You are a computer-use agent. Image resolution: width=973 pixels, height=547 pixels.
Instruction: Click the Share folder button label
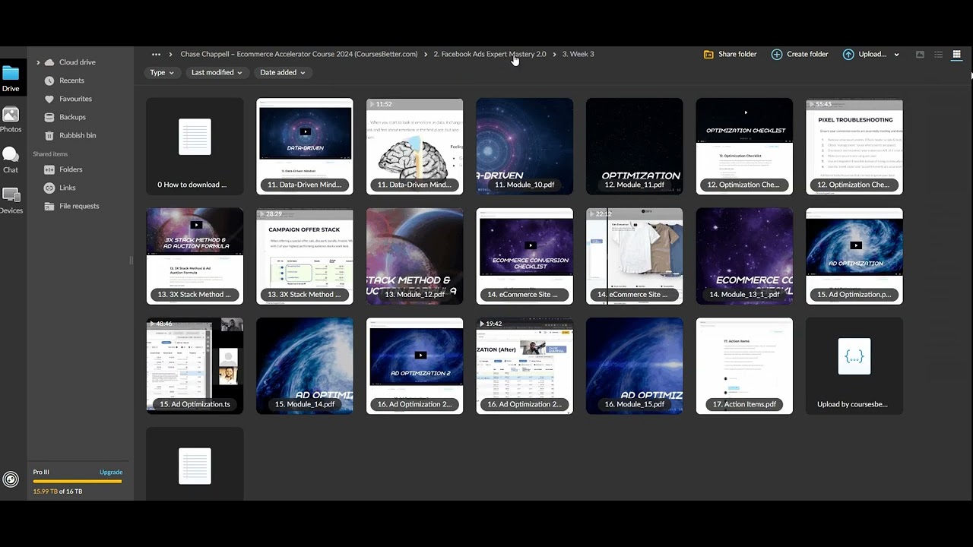737,55
